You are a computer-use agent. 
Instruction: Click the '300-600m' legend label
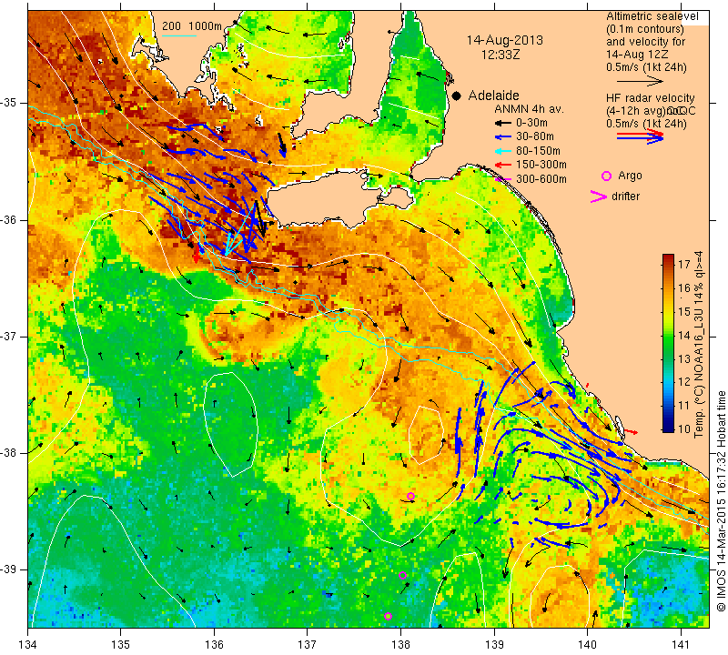pos(541,179)
